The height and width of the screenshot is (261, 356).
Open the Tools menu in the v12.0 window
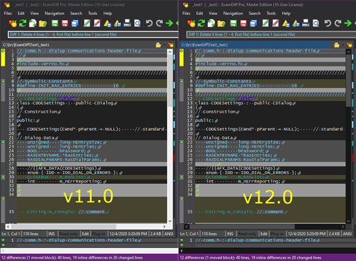tap(271, 14)
